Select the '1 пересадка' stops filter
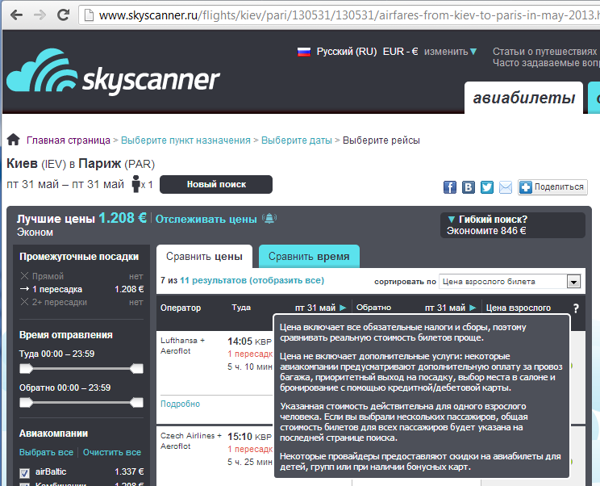This screenshot has height=486, width=600. click(59, 289)
